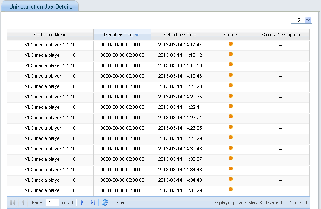Click status dot for 14:22:44 row
This screenshot has height=209, width=321.
[230, 106]
